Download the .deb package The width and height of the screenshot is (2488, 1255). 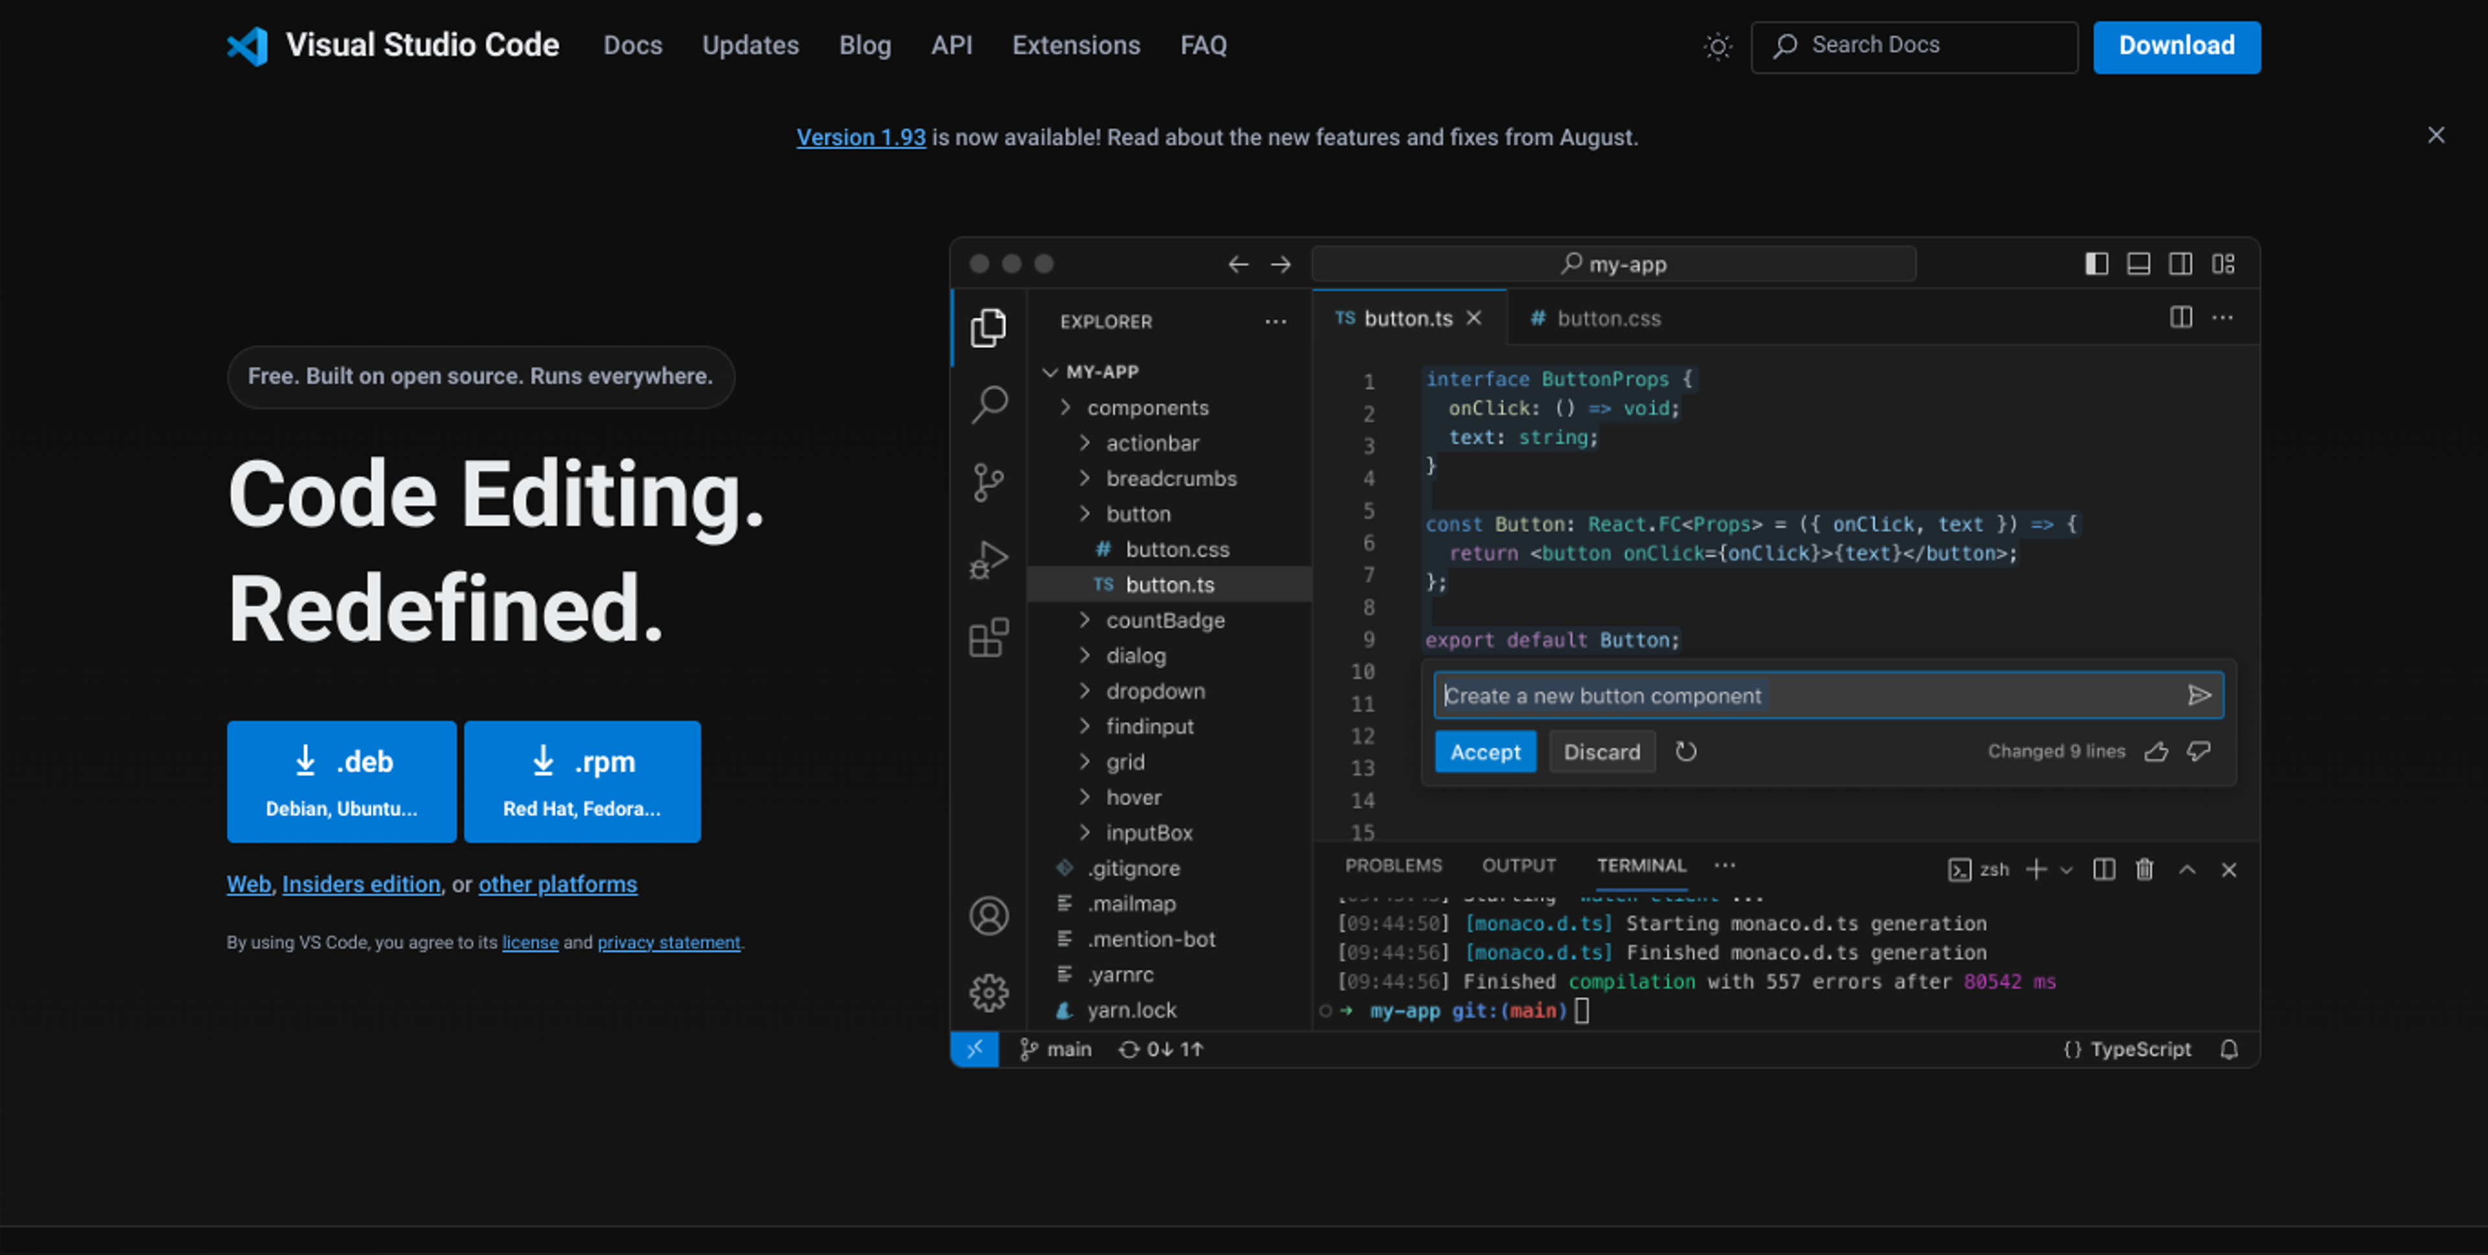(342, 782)
